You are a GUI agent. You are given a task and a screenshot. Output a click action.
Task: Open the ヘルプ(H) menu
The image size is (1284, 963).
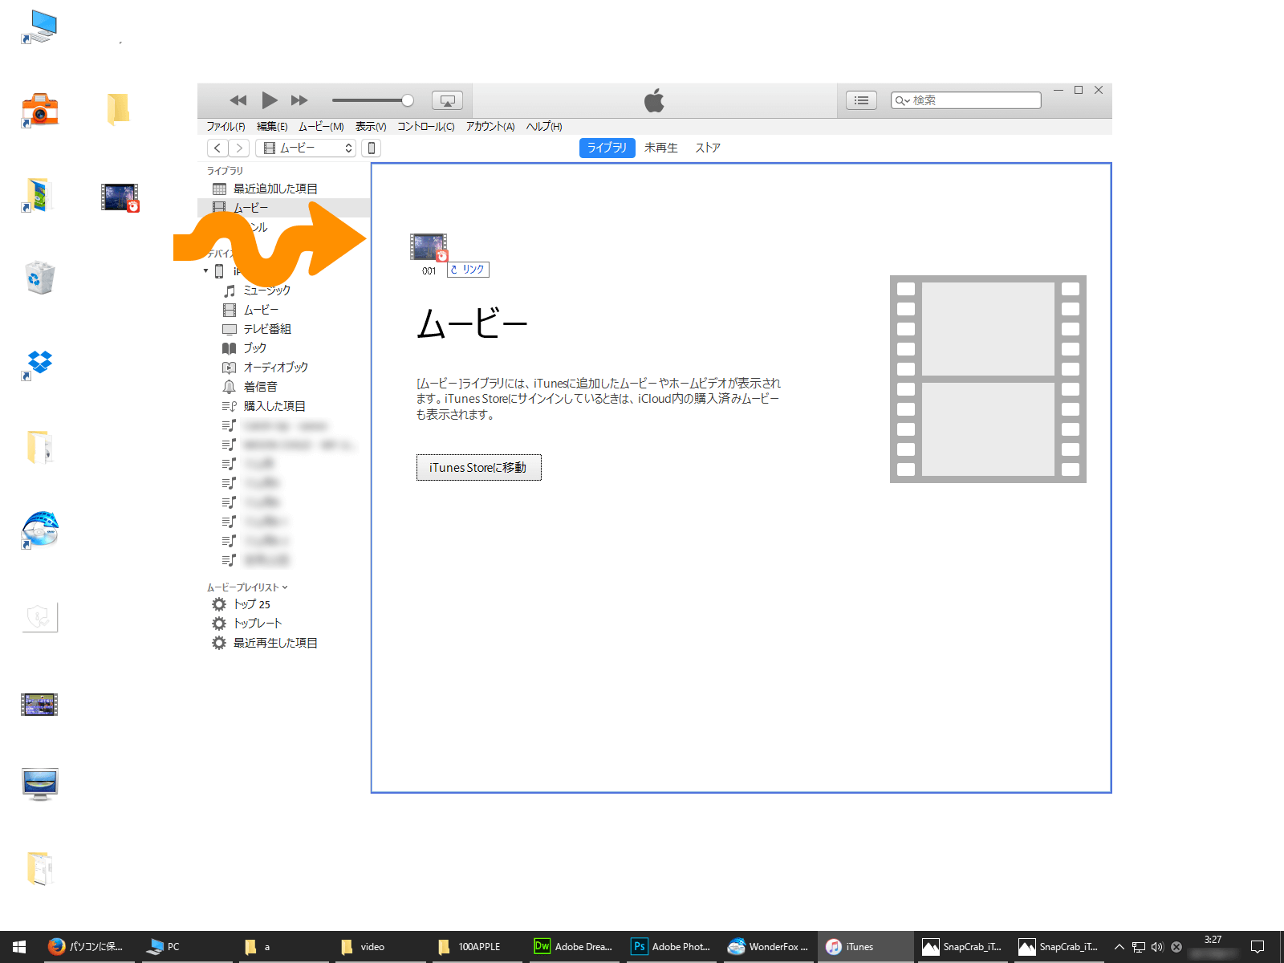[x=544, y=127]
